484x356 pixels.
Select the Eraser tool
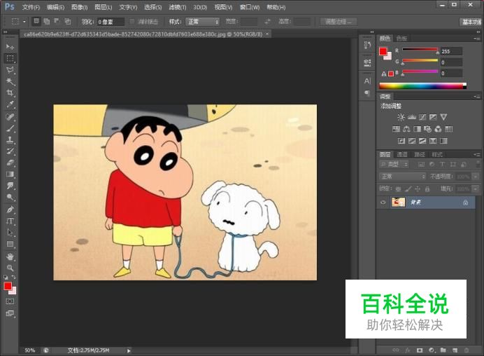click(x=10, y=163)
